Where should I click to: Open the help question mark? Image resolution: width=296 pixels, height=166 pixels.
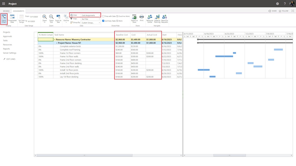tap(285, 4)
